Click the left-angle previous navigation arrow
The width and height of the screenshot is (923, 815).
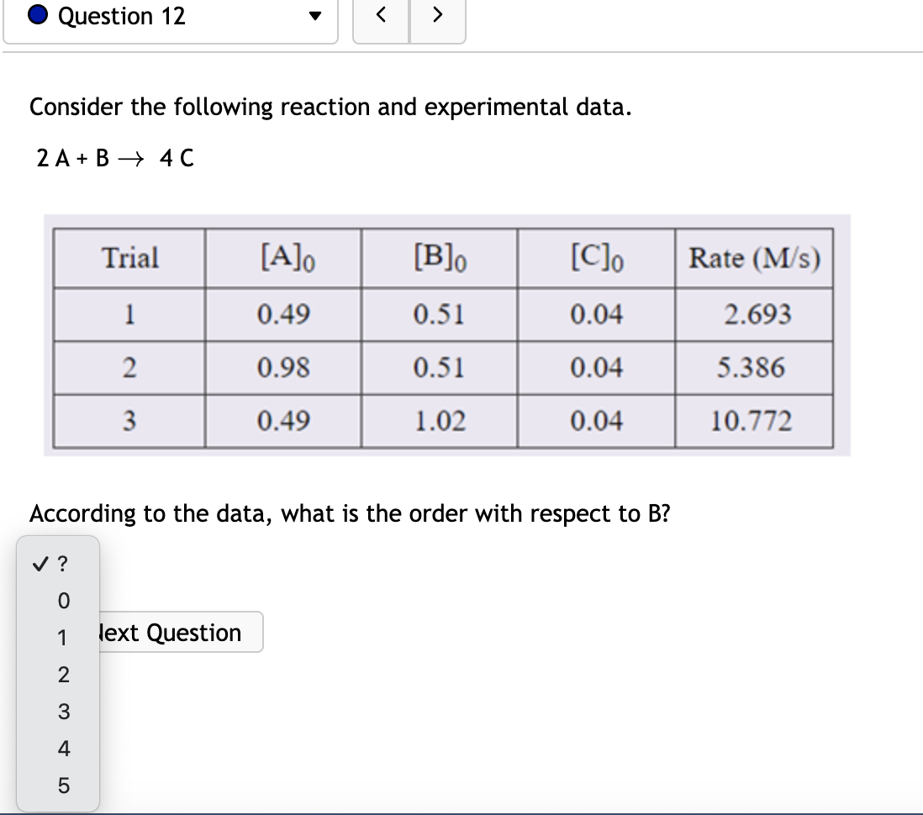381,15
